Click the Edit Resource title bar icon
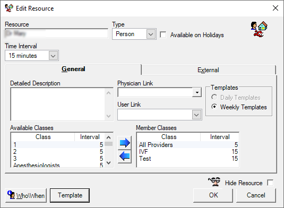This screenshot has width=284, height=208. pyautogui.click(x=9, y=8)
